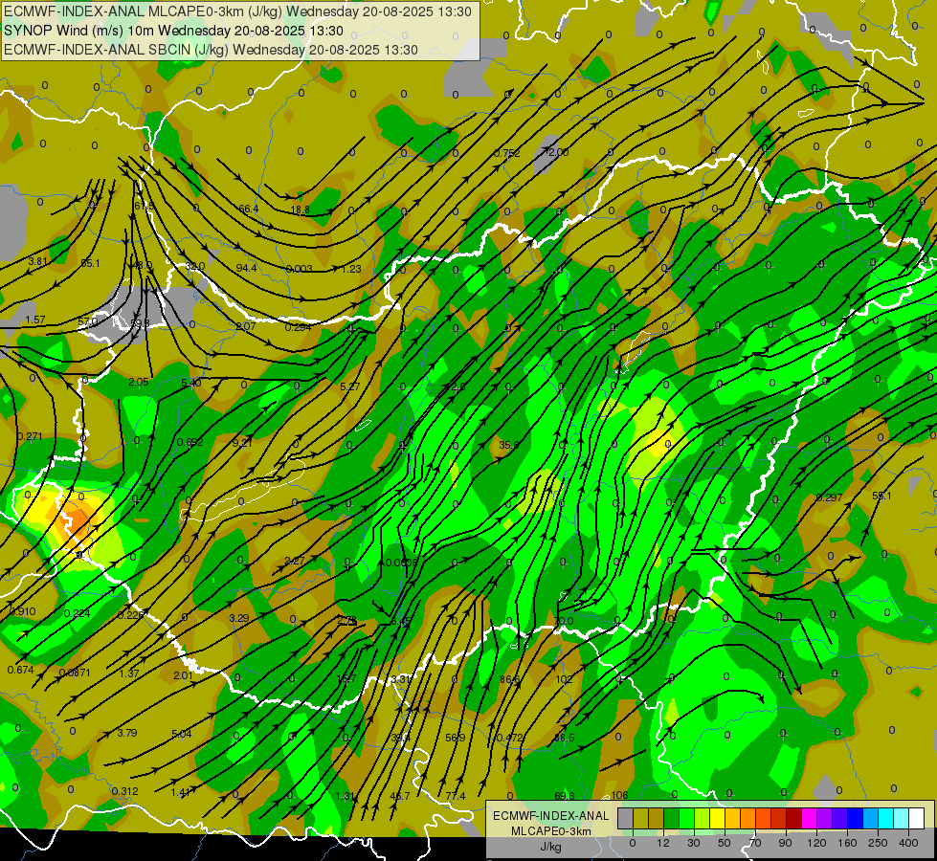Click the gray swatch in the legend
937x861 pixels.
pos(626,818)
